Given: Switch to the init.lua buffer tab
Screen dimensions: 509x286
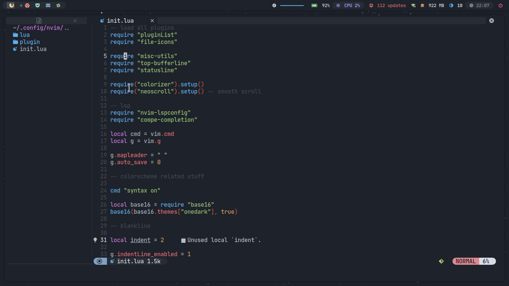Looking at the screenshot, I should (x=120, y=20).
